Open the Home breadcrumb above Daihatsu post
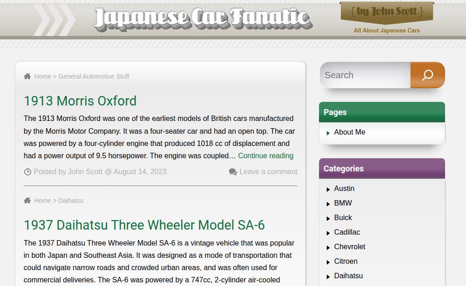This screenshot has height=286, width=466. tap(42, 201)
